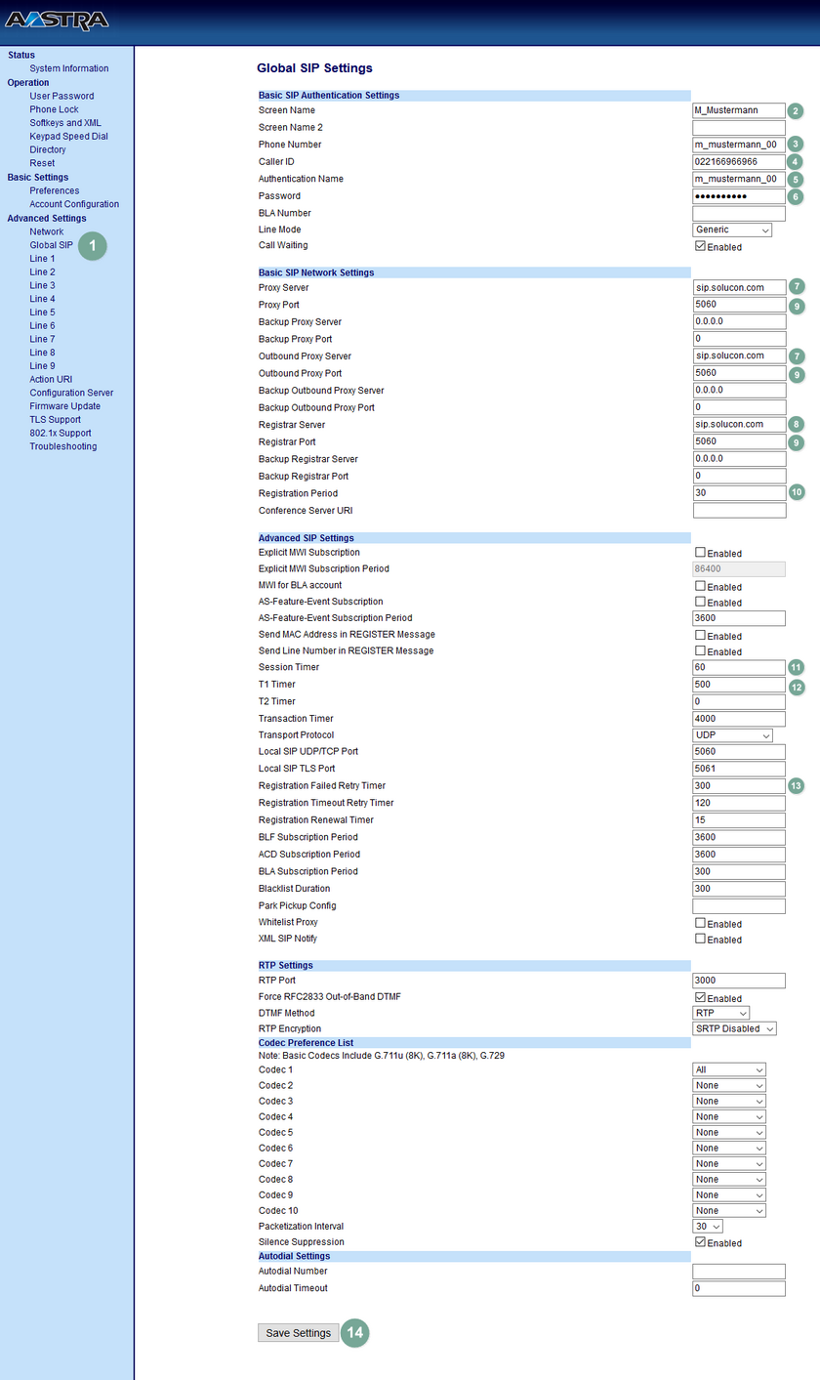Viewport: 820px width, 1380px height.
Task: Open the Network settings page
Action: coord(46,230)
